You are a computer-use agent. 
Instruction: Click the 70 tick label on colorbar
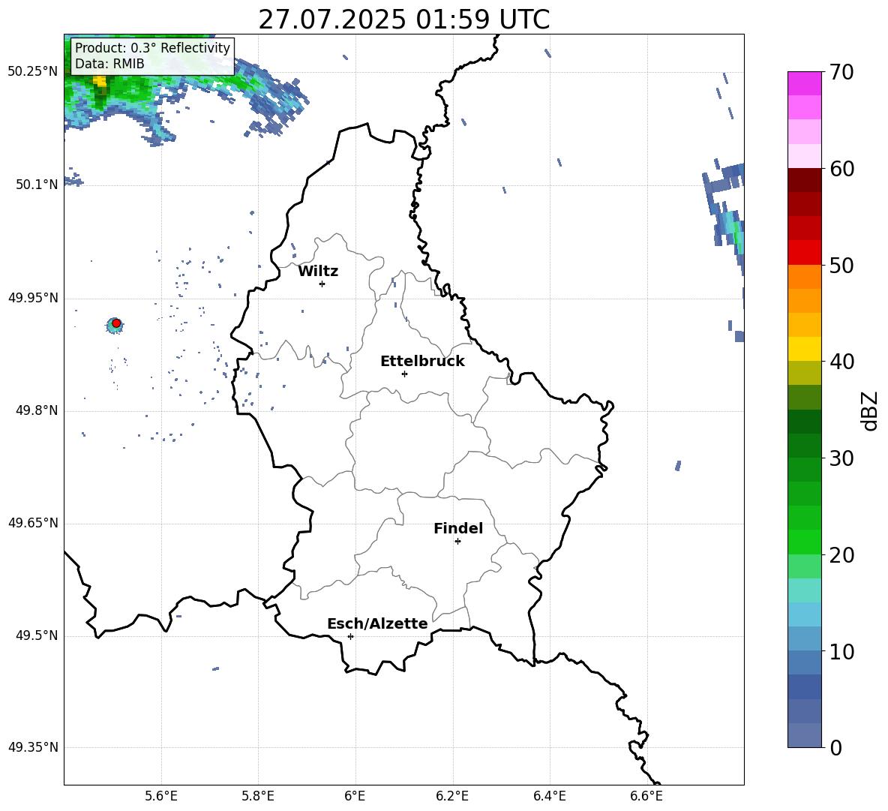point(841,73)
